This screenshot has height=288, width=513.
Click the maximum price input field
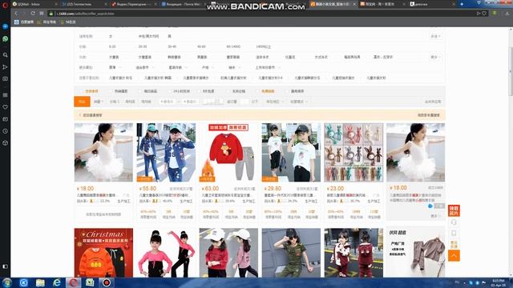click(190, 102)
